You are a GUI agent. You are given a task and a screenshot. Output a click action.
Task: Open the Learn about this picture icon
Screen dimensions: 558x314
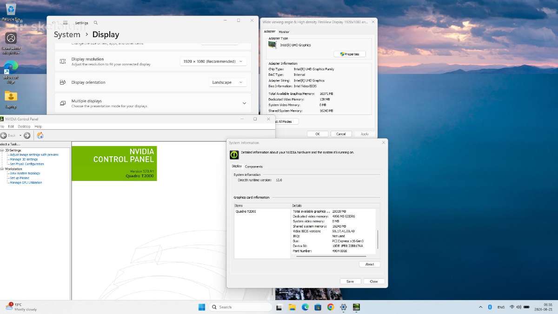click(x=11, y=43)
